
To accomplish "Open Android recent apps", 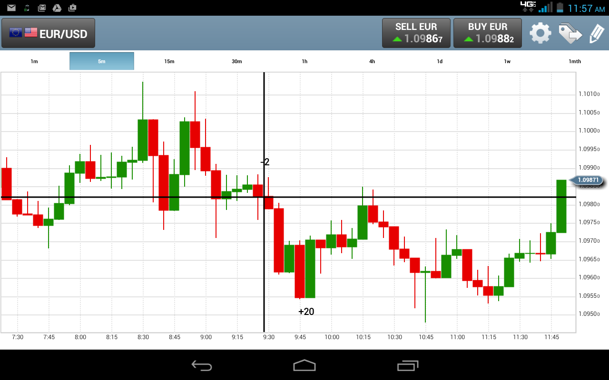I will point(408,365).
